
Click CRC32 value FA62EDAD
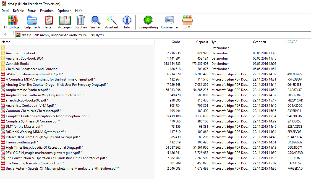(x=295, y=169)
